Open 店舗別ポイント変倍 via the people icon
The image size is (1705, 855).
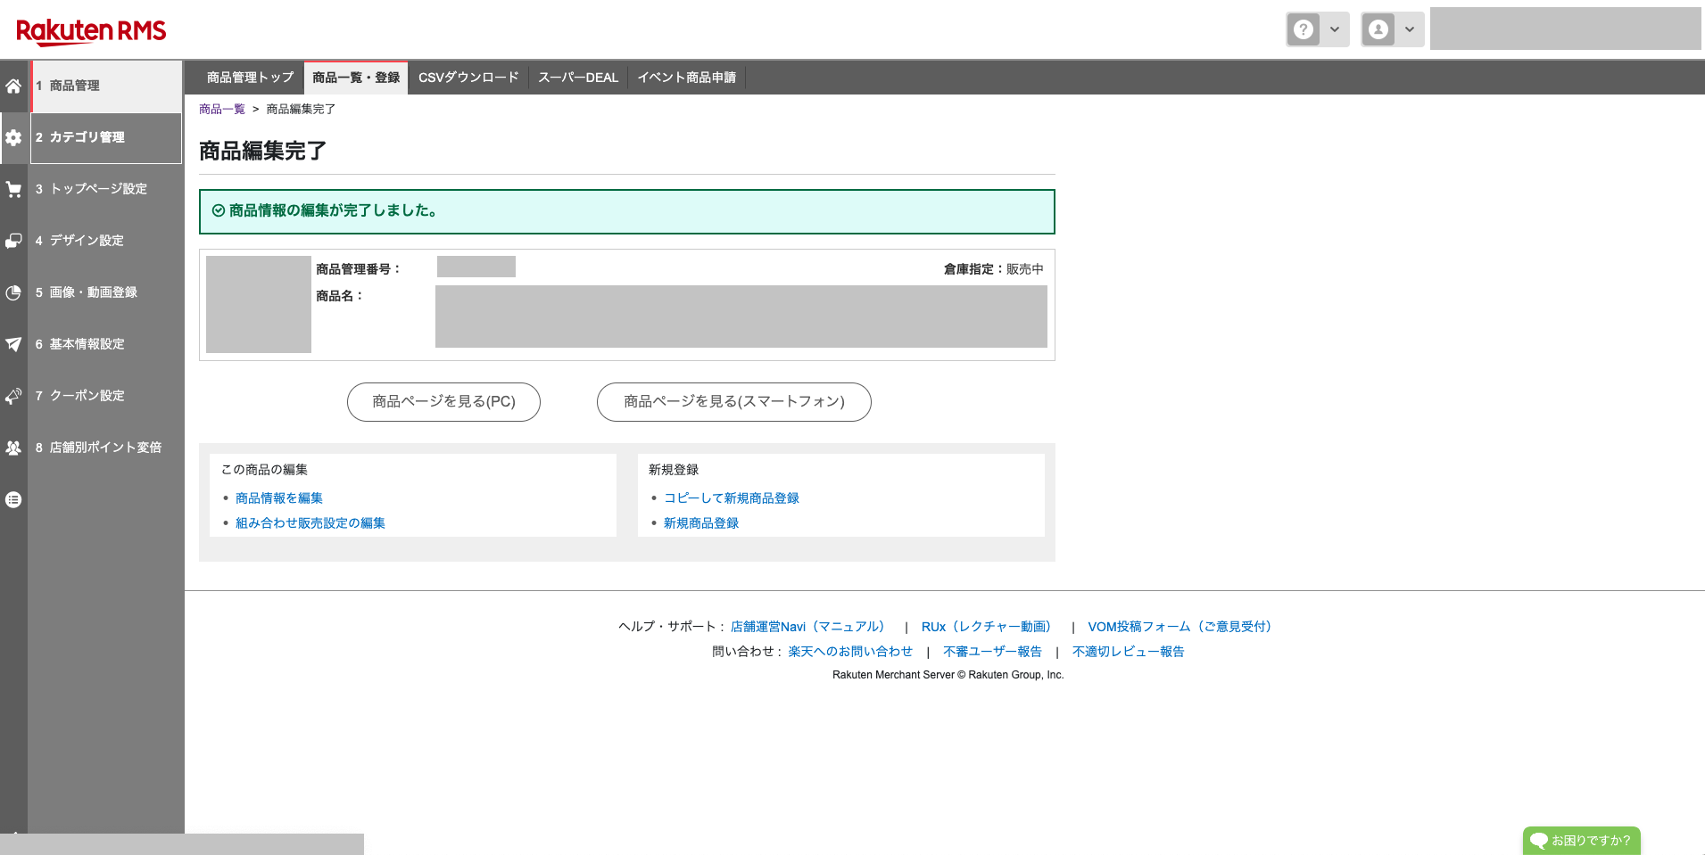(x=13, y=448)
